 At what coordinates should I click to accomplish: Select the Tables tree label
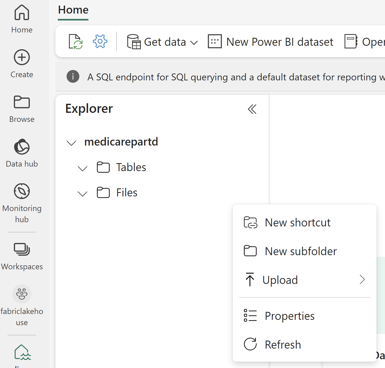[131, 167]
